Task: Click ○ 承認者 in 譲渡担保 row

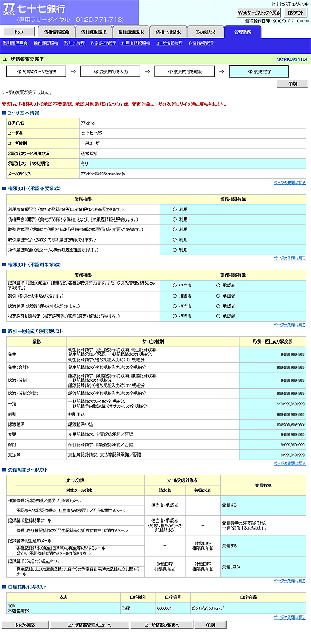Action: 225,306
